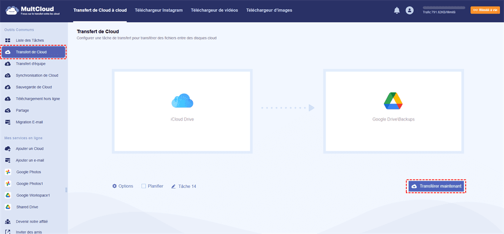Image resolution: width=504 pixels, height=234 pixels.
Task: Open the user account avatar
Action: point(409,10)
